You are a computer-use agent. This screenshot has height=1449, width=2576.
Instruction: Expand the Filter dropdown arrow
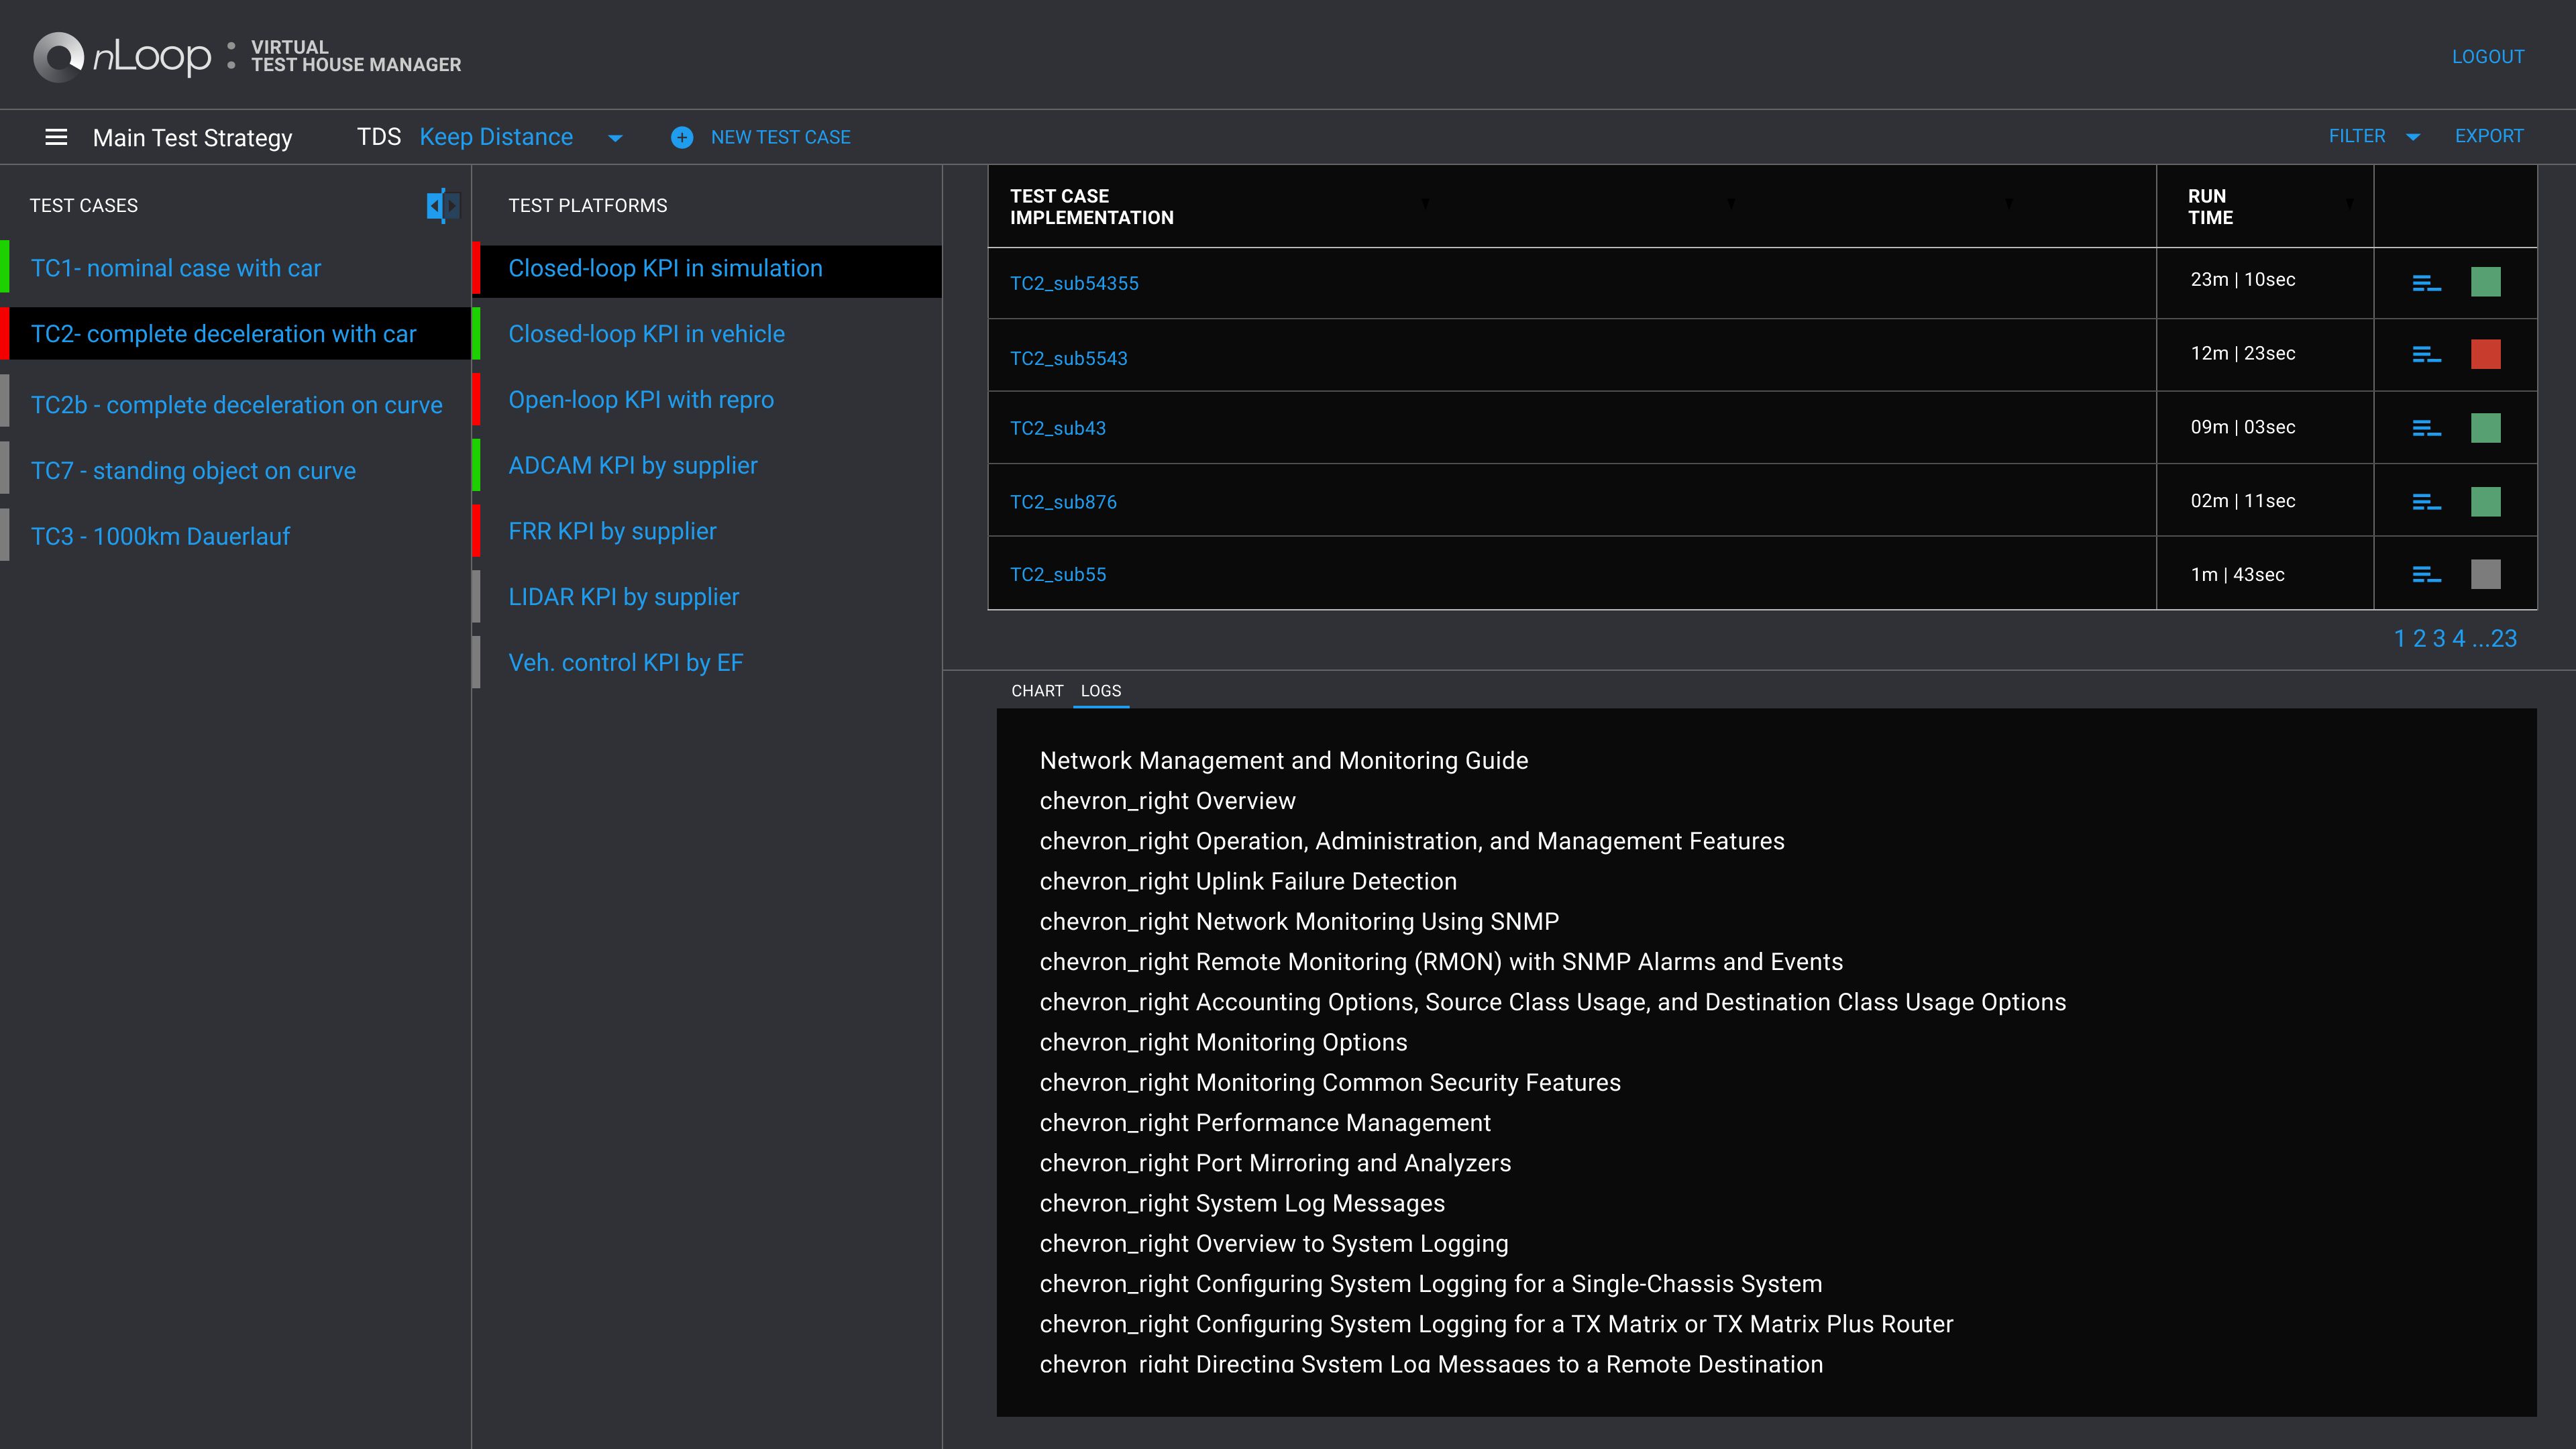tap(2413, 137)
